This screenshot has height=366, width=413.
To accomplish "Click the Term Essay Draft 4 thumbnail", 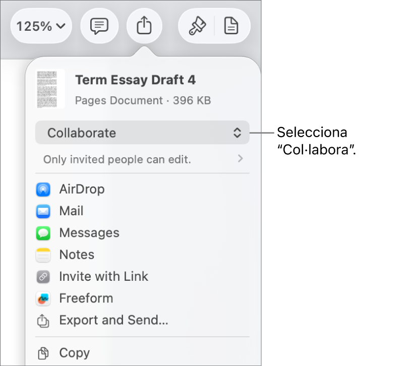I will pyautogui.click(x=50, y=89).
